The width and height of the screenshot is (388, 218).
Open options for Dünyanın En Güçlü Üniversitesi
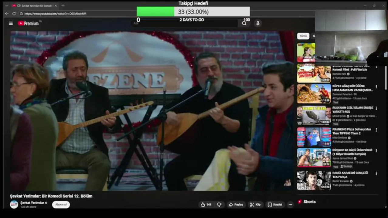tap(376, 150)
